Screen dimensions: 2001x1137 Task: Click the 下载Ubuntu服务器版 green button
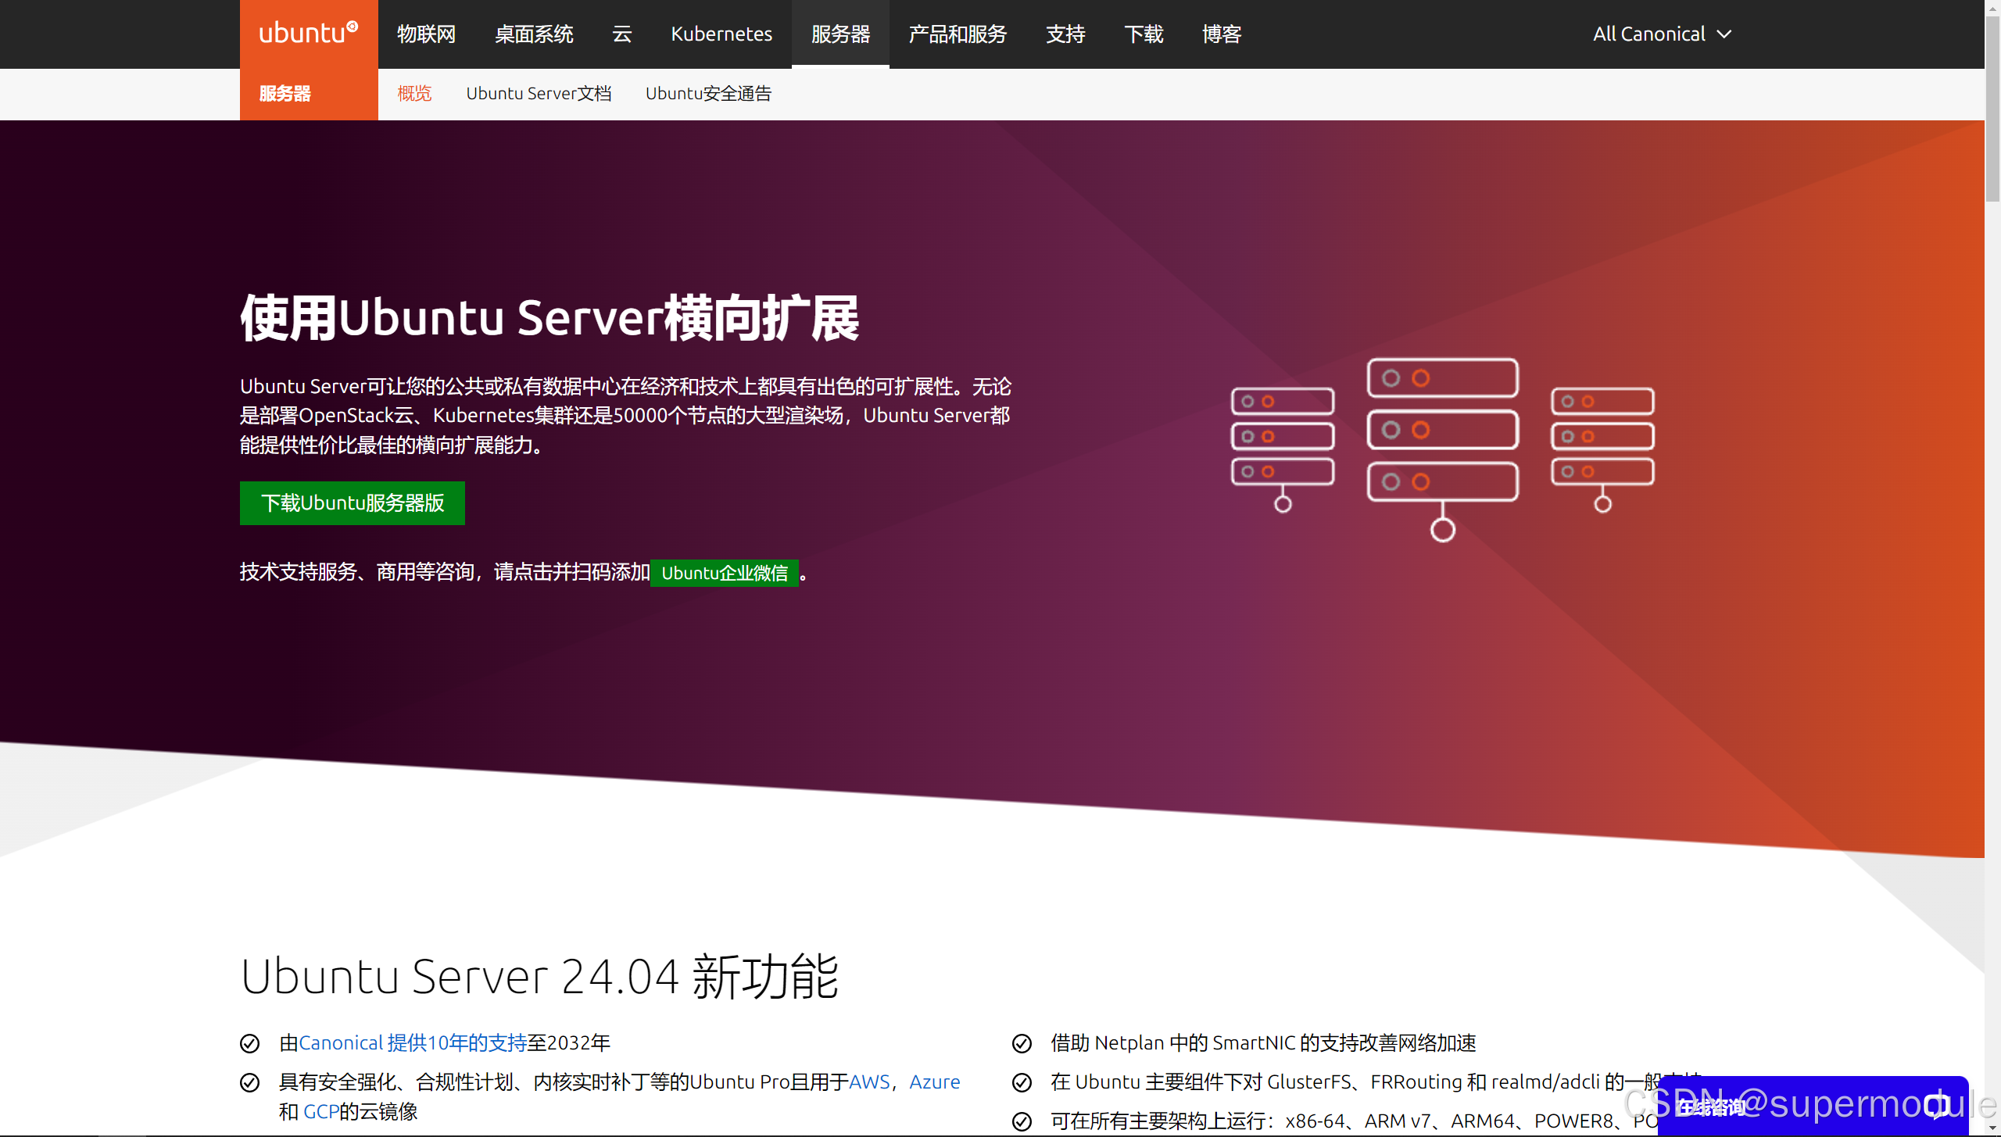pyautogui.click(x=352, y=502)
